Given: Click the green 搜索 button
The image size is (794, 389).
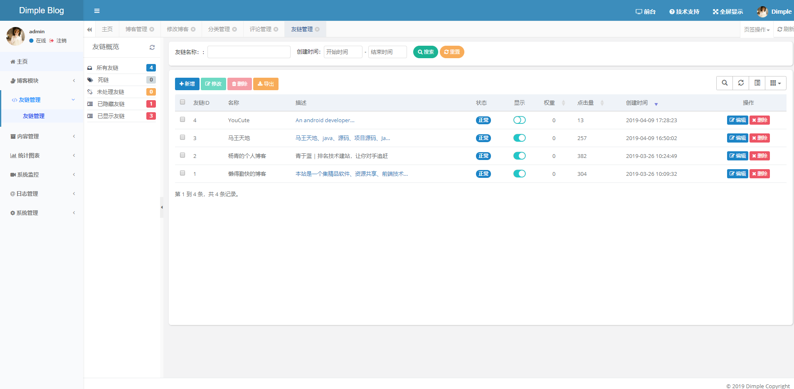Looking at the screenshot, I should point(426,52).
